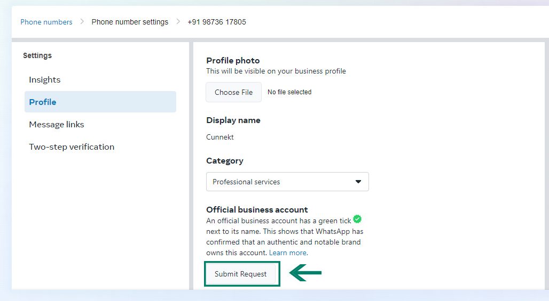Open the Insights settings section
This screenshot has width=549, height=301.
click(44, 79)
